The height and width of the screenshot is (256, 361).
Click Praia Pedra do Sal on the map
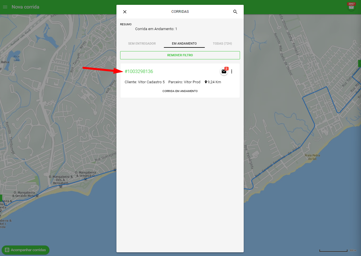pyautogui.click(x=312, y=157)
